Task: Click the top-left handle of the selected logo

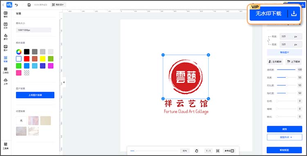Action: [x=163, y=55]
